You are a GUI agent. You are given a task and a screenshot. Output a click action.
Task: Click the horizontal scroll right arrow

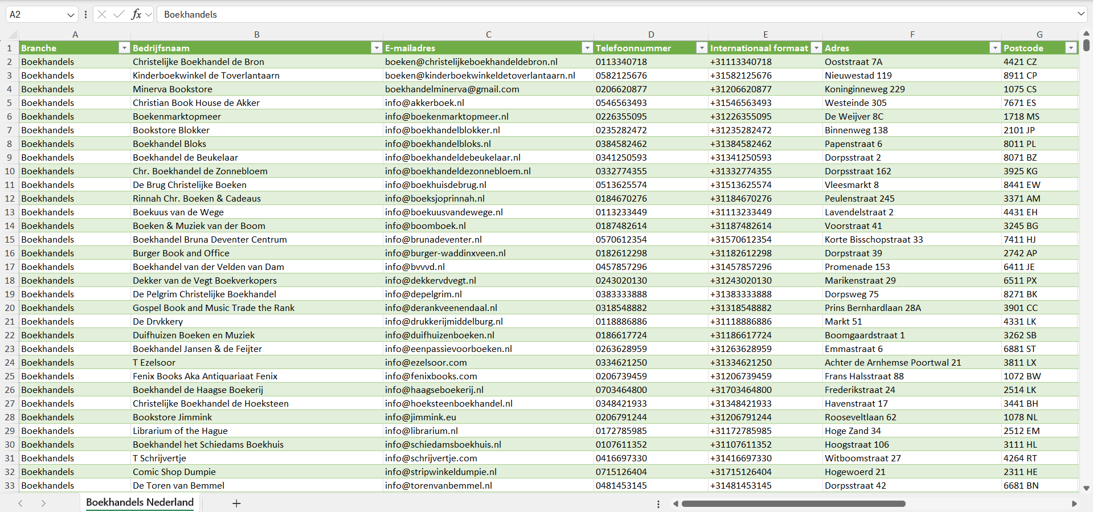click(x=1074, y=503)
